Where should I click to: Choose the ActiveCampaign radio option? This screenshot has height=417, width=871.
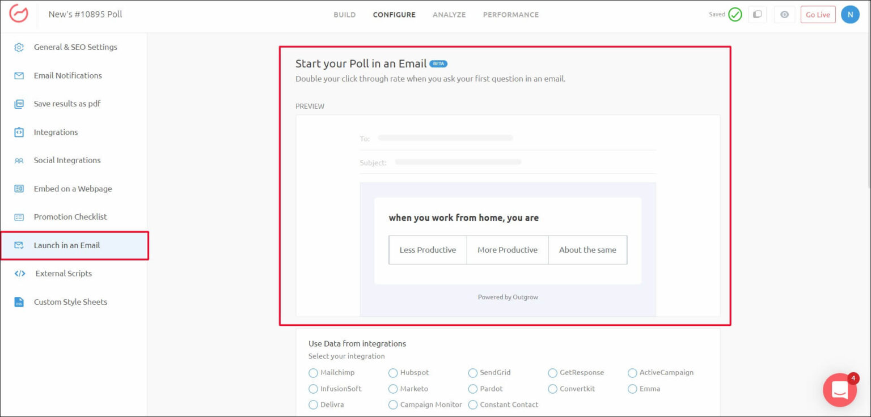(632, 373)
